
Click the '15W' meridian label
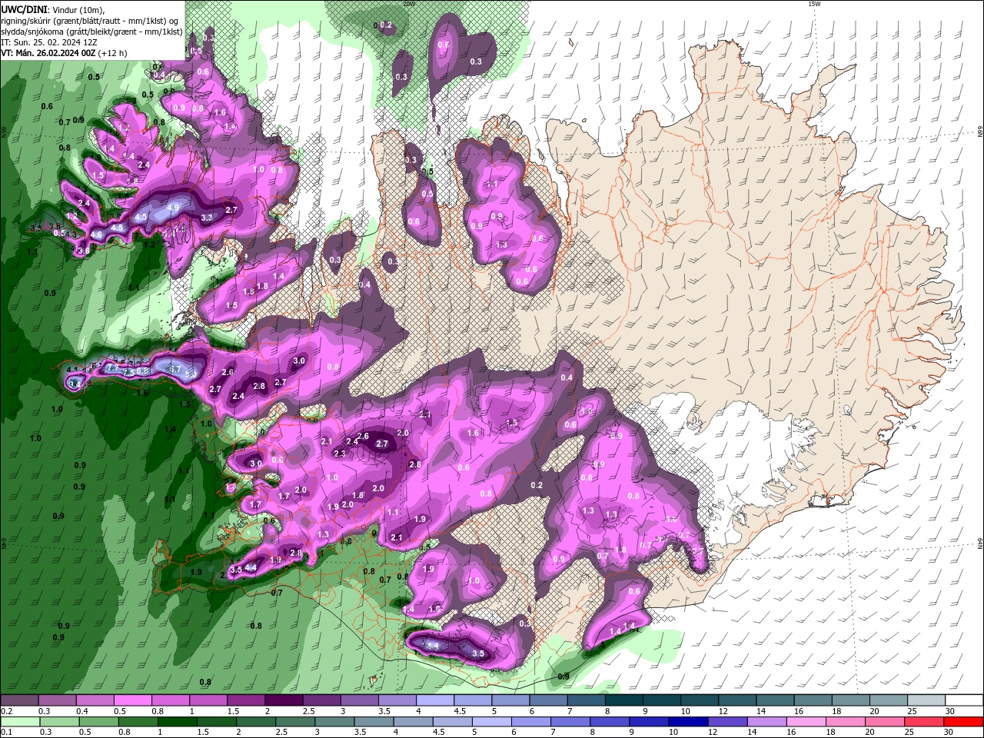(x=814, y=4)
